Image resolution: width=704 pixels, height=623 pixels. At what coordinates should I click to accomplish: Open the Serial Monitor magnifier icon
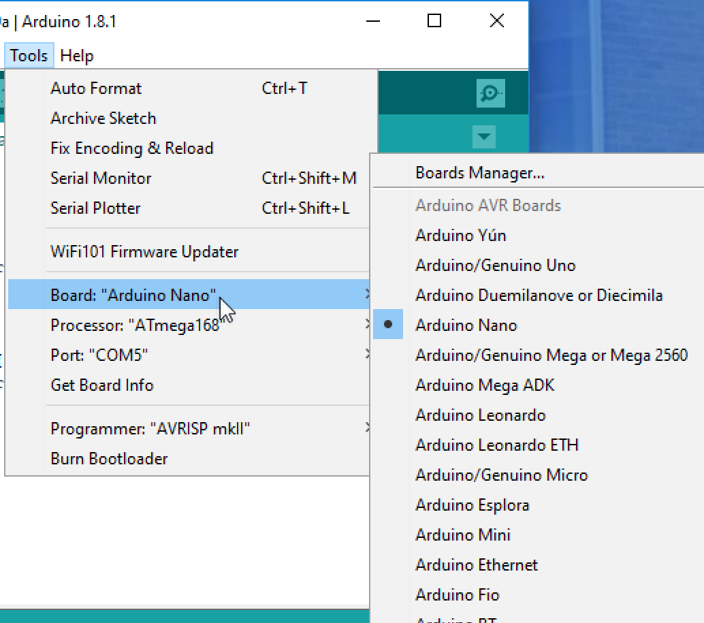[490, 93]
